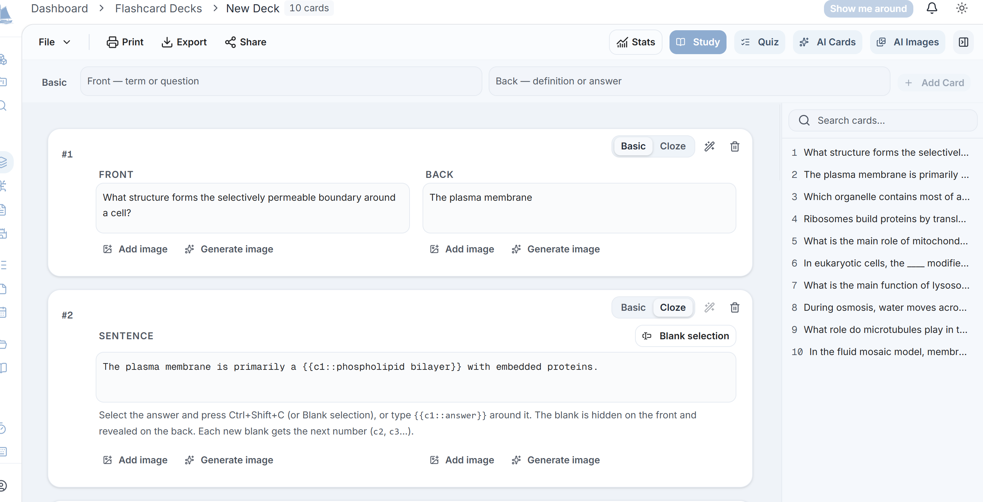The image size is (983, 502).
Task: Export the deck
Action: click(x=184, y=42)
